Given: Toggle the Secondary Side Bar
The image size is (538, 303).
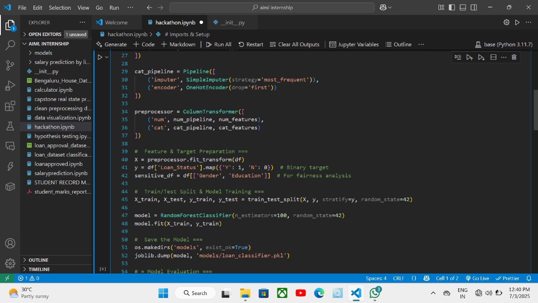Looking at the screenshot, I should [x=474, y=8].
